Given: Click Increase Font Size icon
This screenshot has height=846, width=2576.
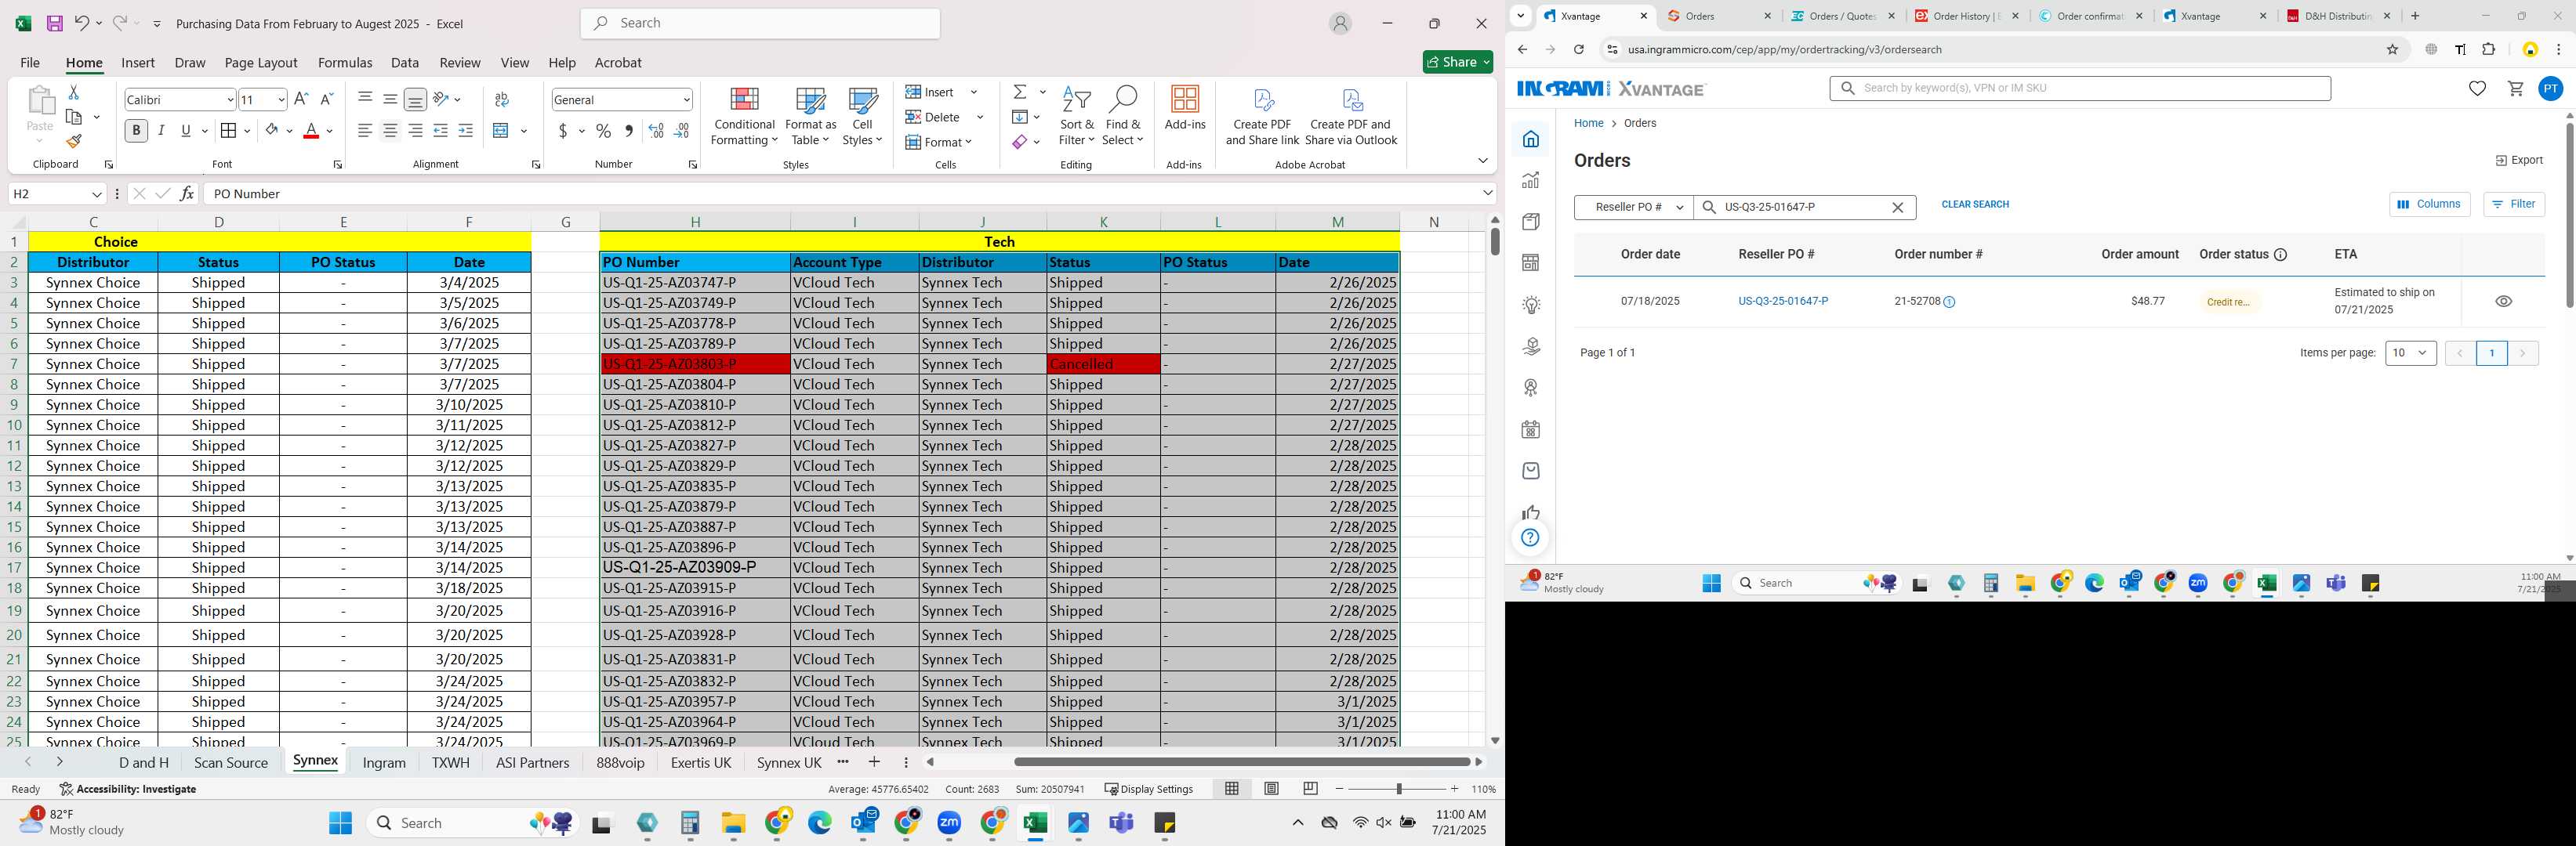Looking at the screenshot, I should (301, 99).
